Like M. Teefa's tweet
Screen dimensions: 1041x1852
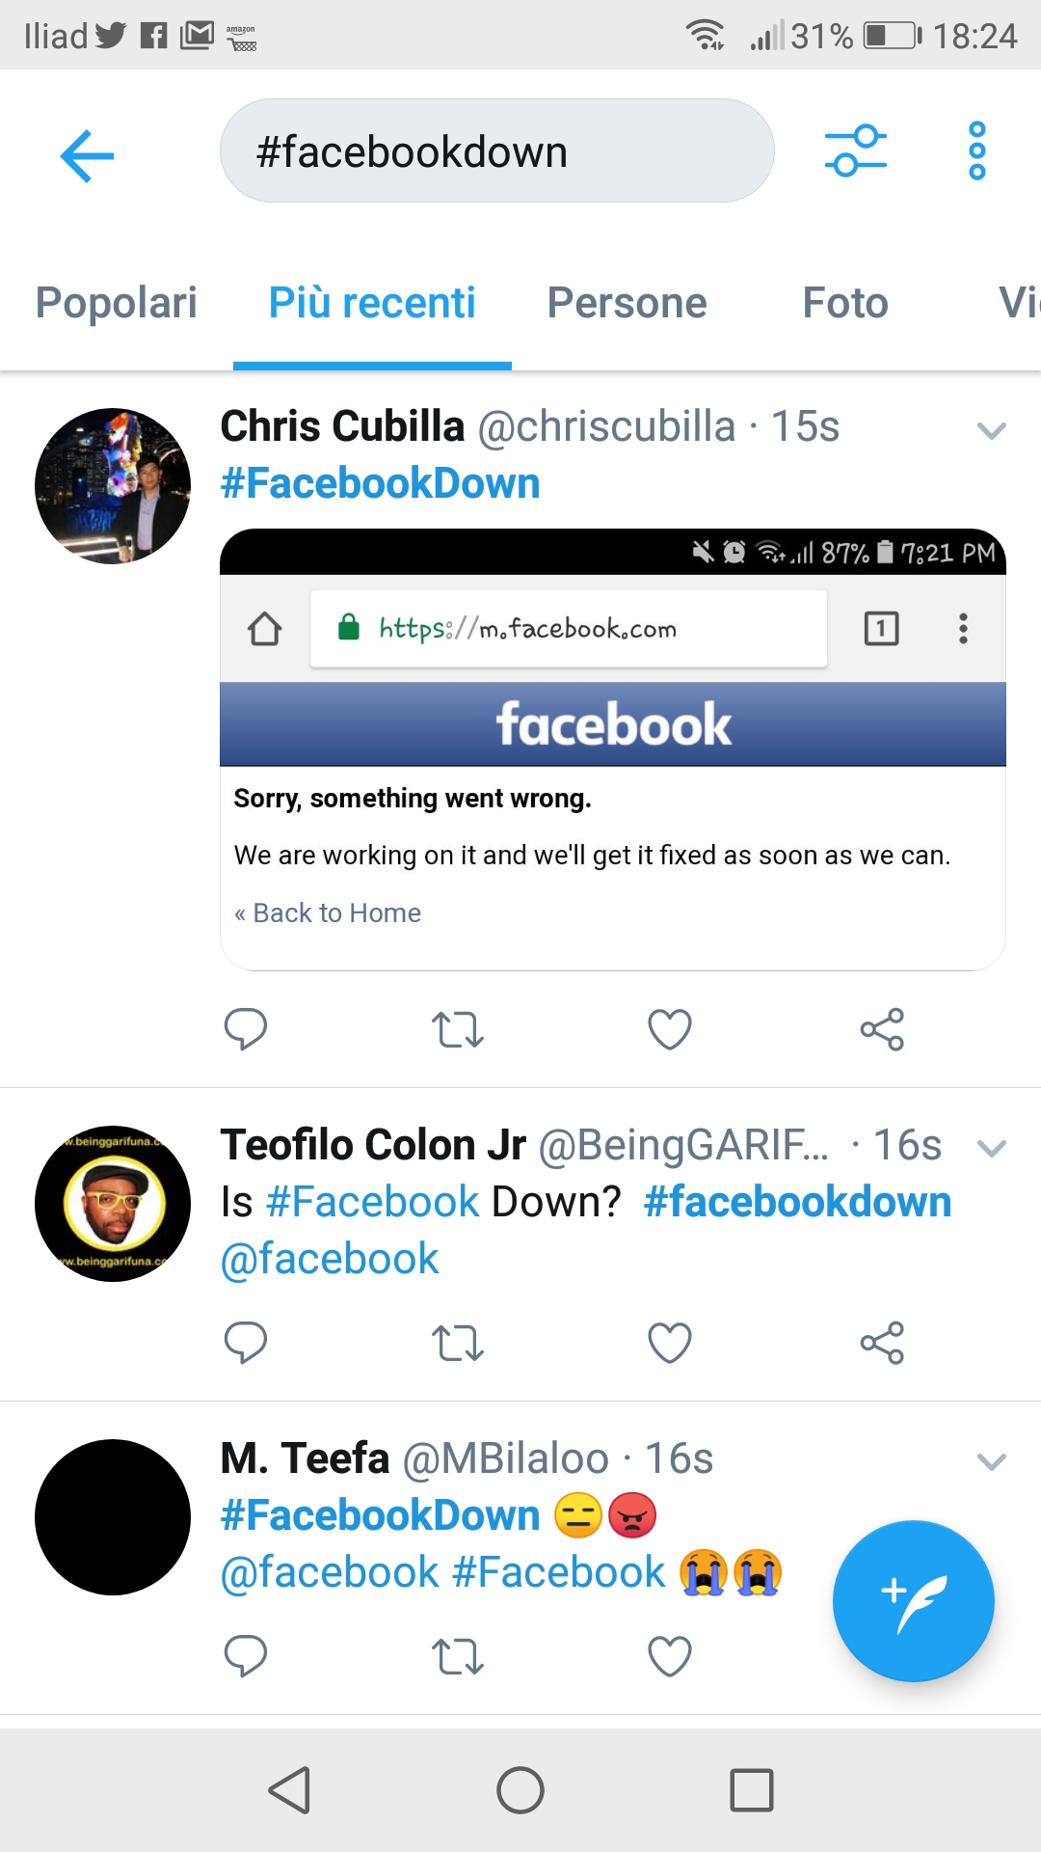point(670,1656)
